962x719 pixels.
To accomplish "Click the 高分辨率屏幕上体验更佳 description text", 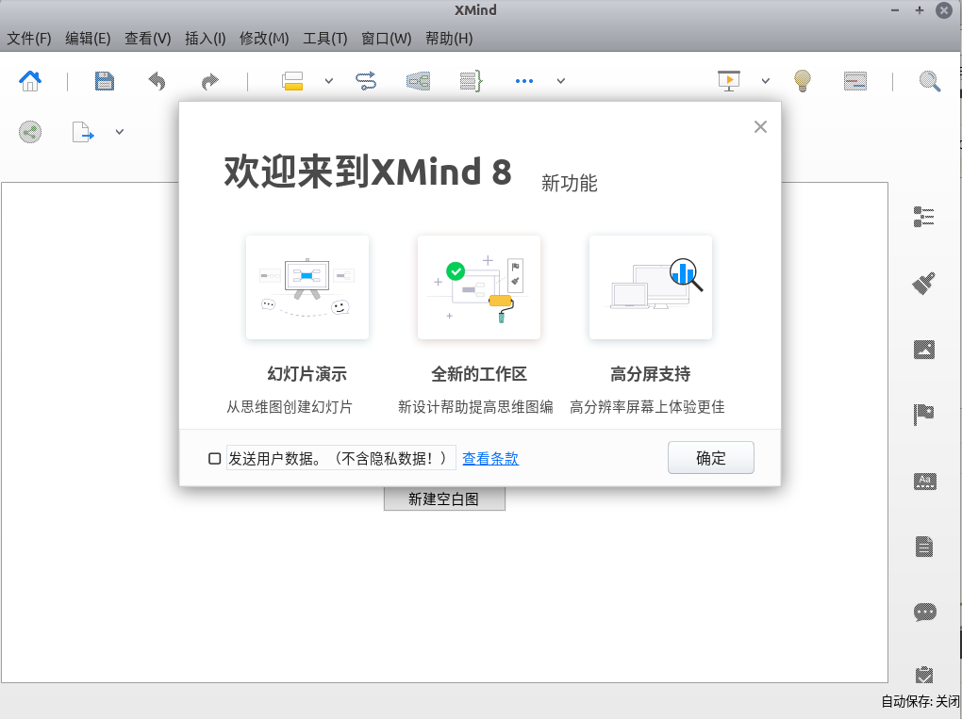I will pyautogui.click(x=647, y=407).
